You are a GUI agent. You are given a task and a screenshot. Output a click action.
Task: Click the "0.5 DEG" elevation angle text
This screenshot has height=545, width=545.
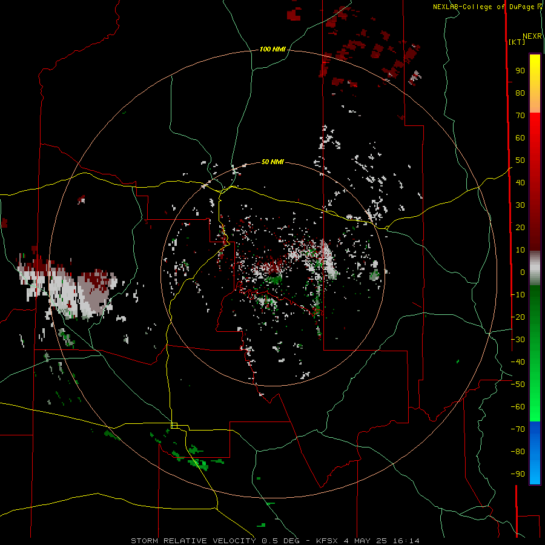pos(279,541)
